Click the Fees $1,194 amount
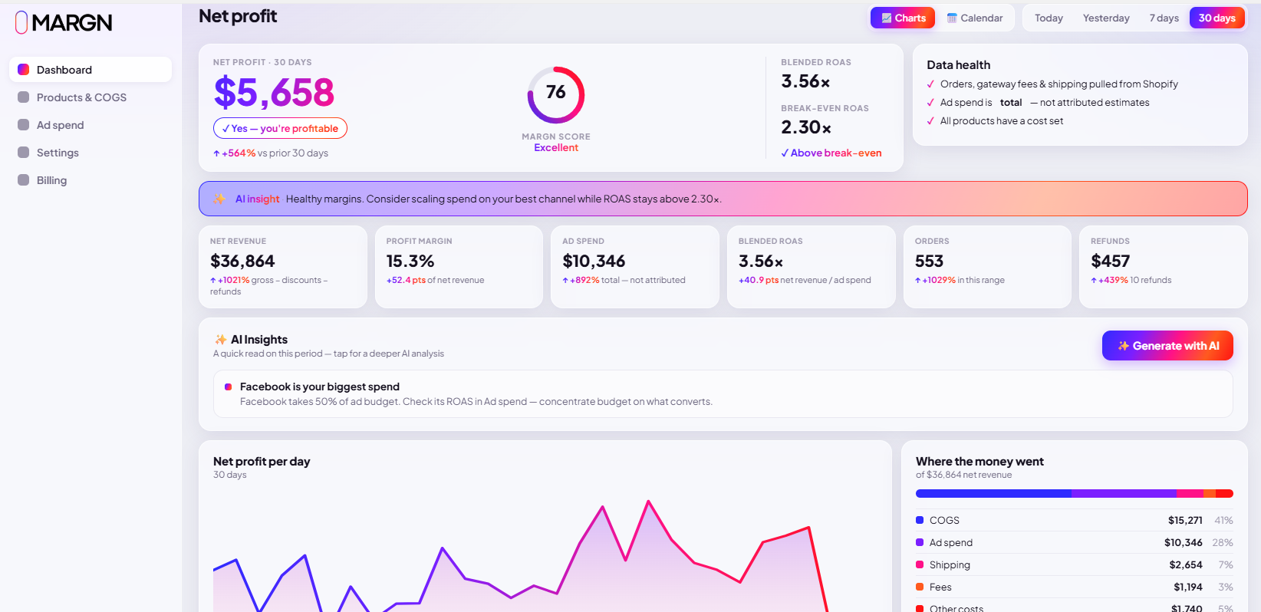This screenshot has width=1261, height=612. coord(1188,587)
